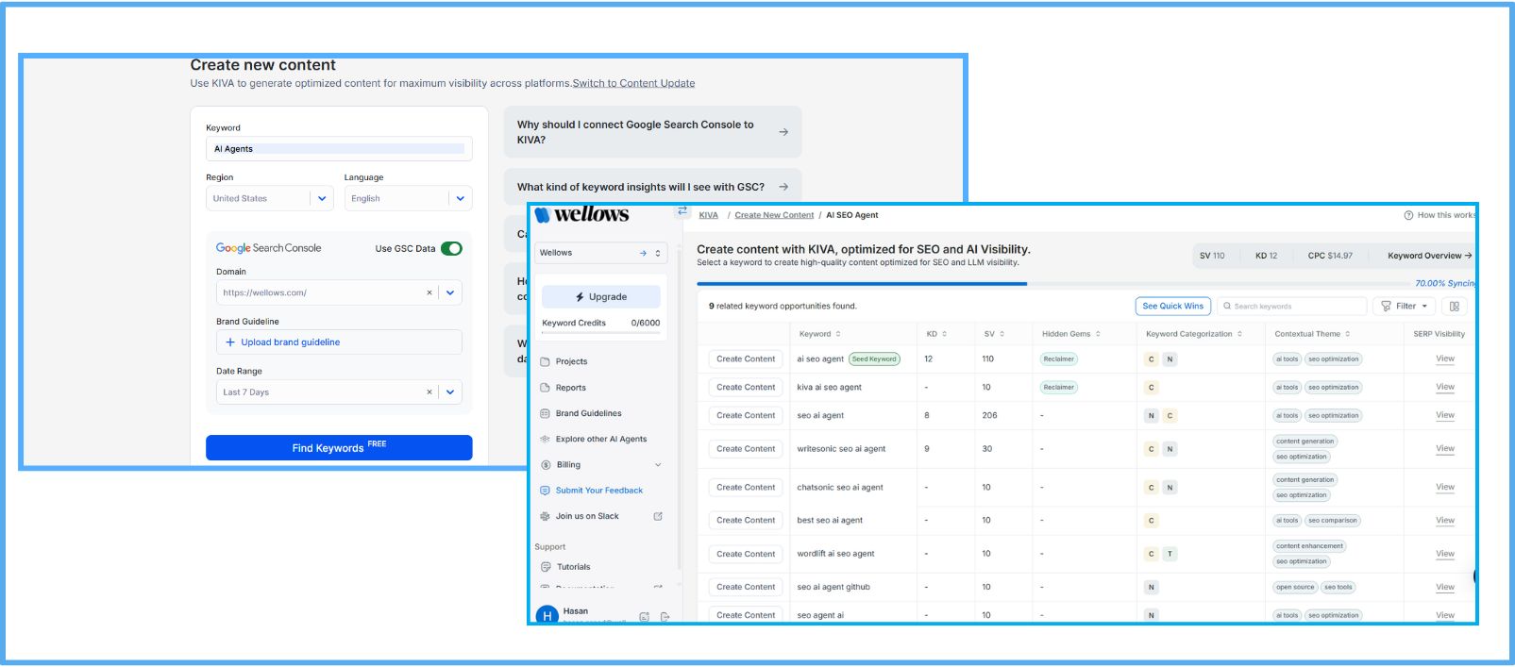Click the Keyword Credits usage bar

pos(601,332)
